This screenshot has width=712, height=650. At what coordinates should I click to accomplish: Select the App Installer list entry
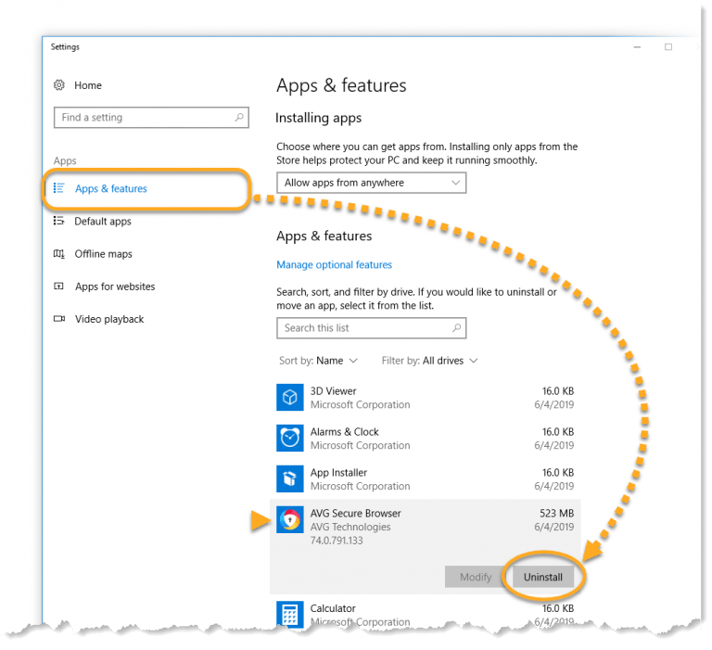pos(426,478)
